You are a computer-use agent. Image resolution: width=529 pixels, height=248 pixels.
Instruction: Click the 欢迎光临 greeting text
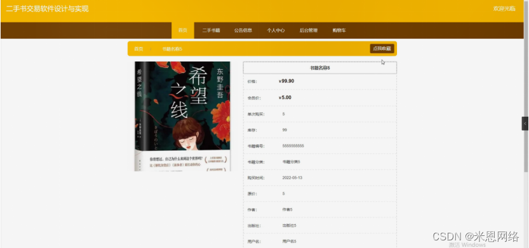pos(504,9)
